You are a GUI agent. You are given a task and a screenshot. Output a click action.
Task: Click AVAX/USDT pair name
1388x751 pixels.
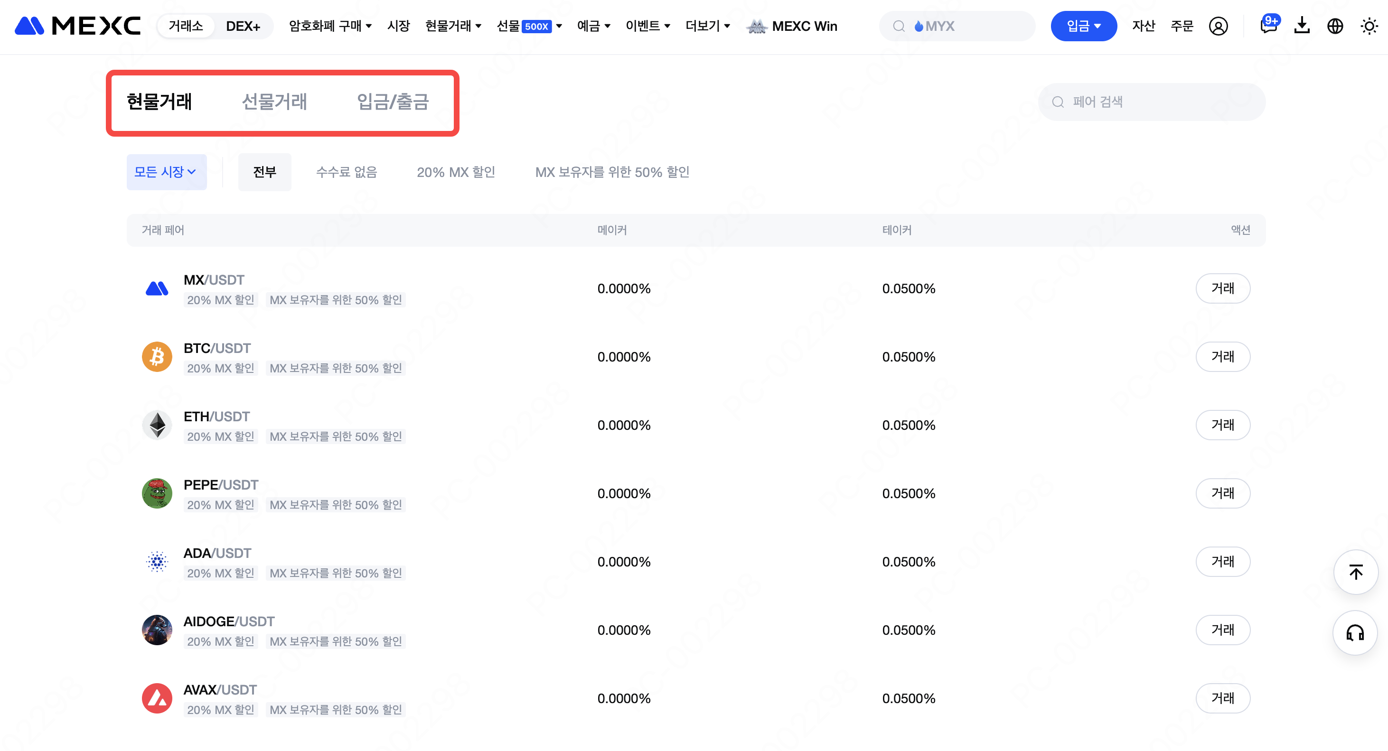[x=220, y=690]
